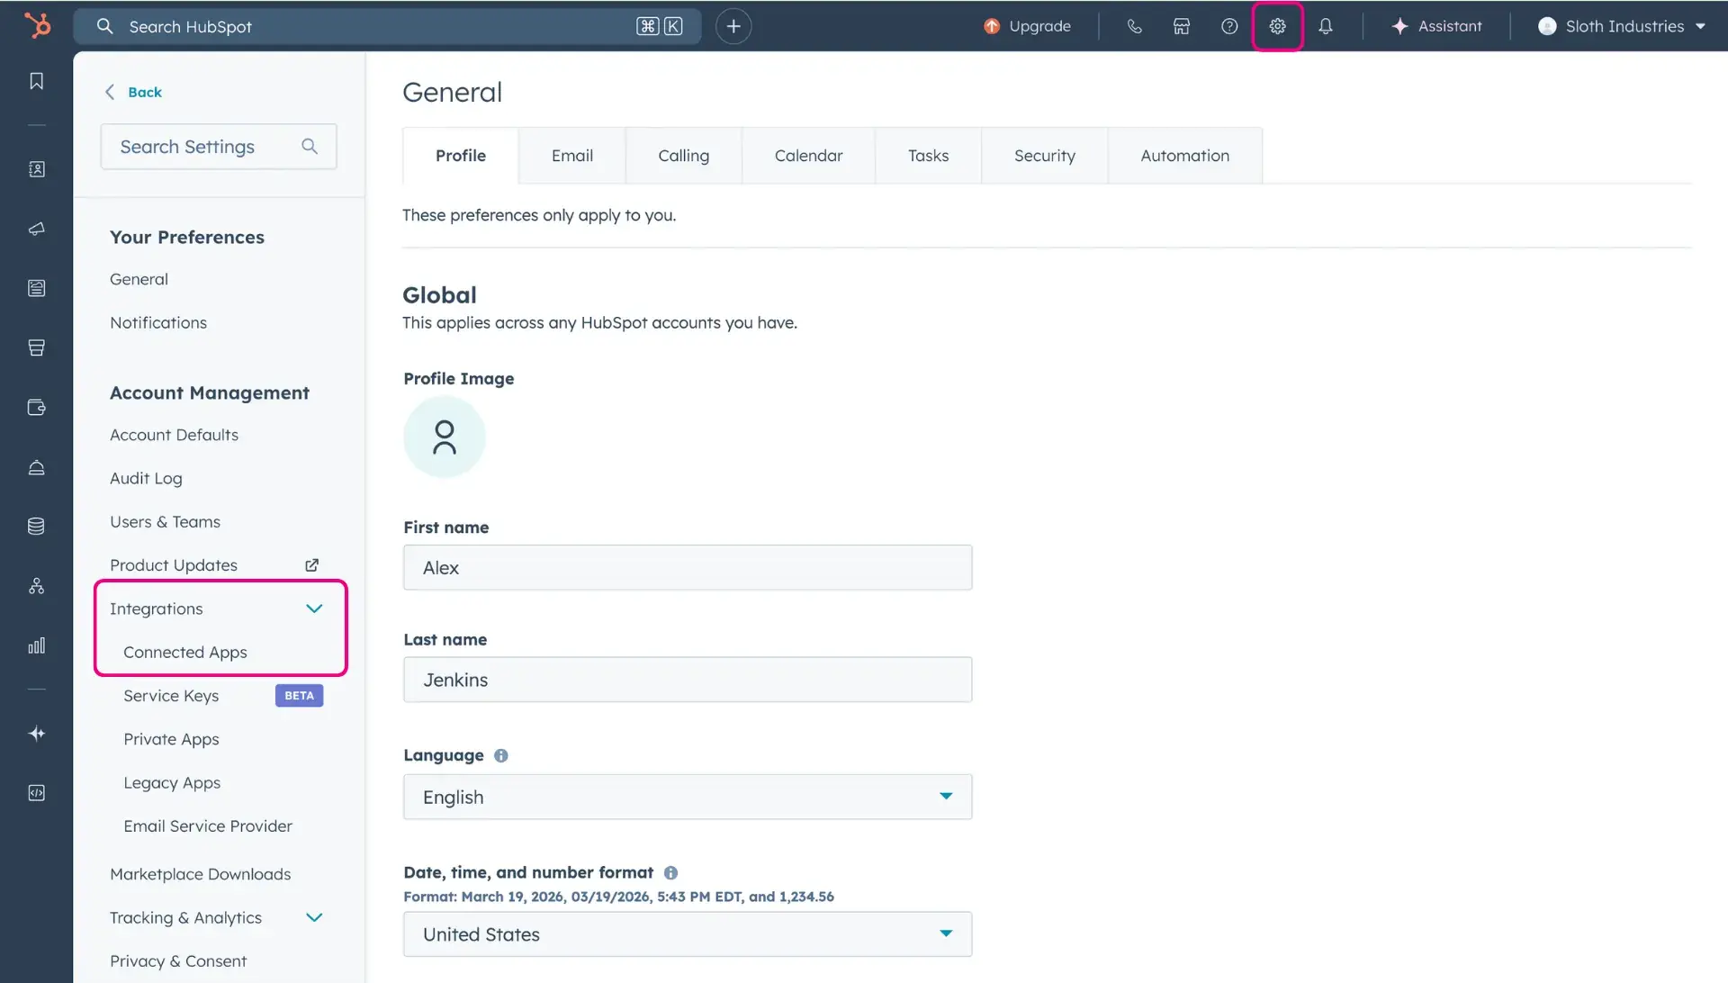Open the Data Management database icon
The width and height of the screenshot is (1728, 983).
36,526
